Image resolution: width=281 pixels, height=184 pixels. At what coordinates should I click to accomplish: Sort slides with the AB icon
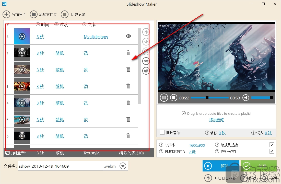coord(146,71)
